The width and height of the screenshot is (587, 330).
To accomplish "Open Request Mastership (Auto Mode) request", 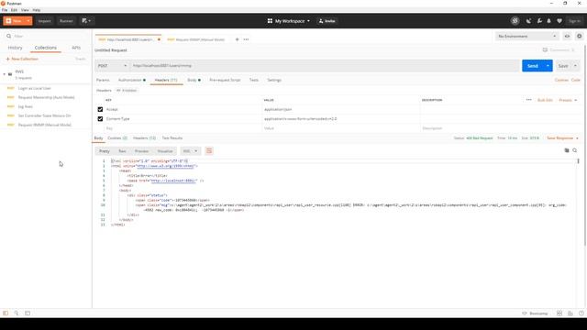I will click(46, 97).
